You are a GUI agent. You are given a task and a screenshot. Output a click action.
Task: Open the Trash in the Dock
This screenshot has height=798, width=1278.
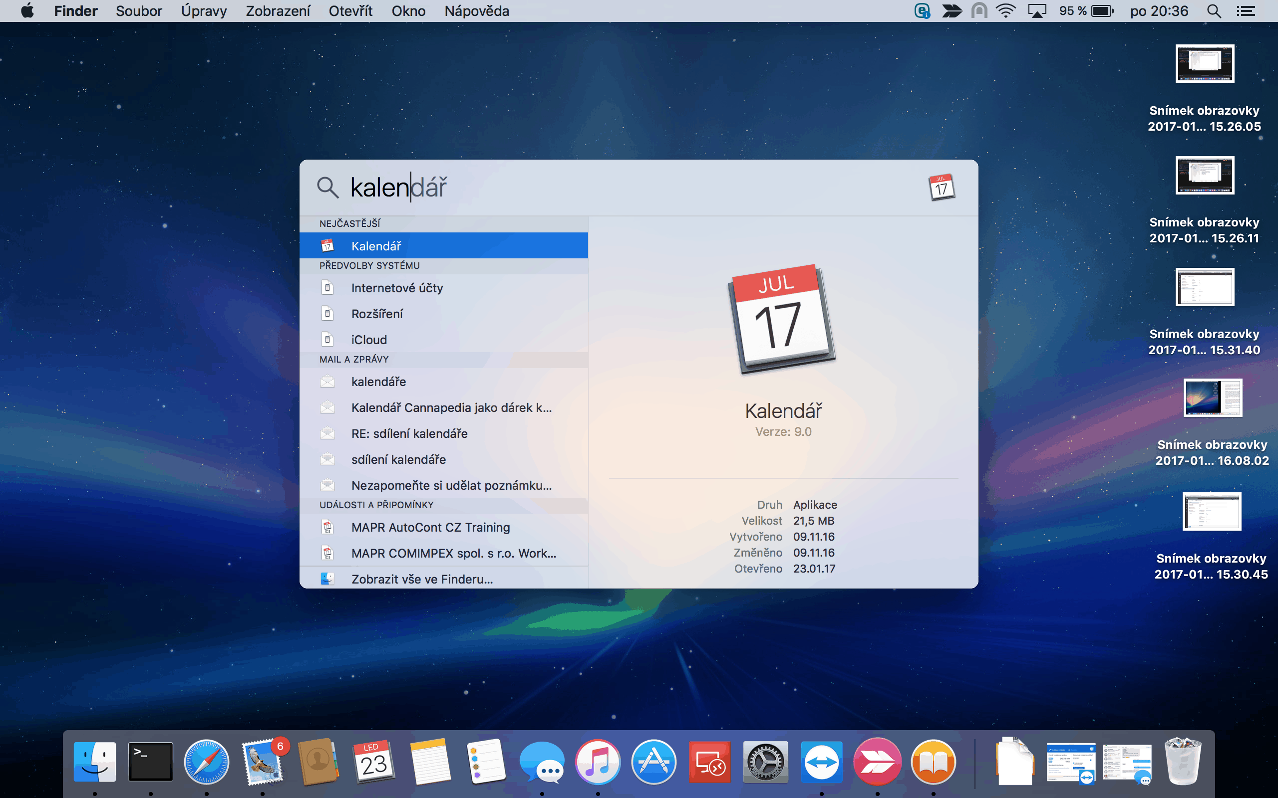(1183, 762)
